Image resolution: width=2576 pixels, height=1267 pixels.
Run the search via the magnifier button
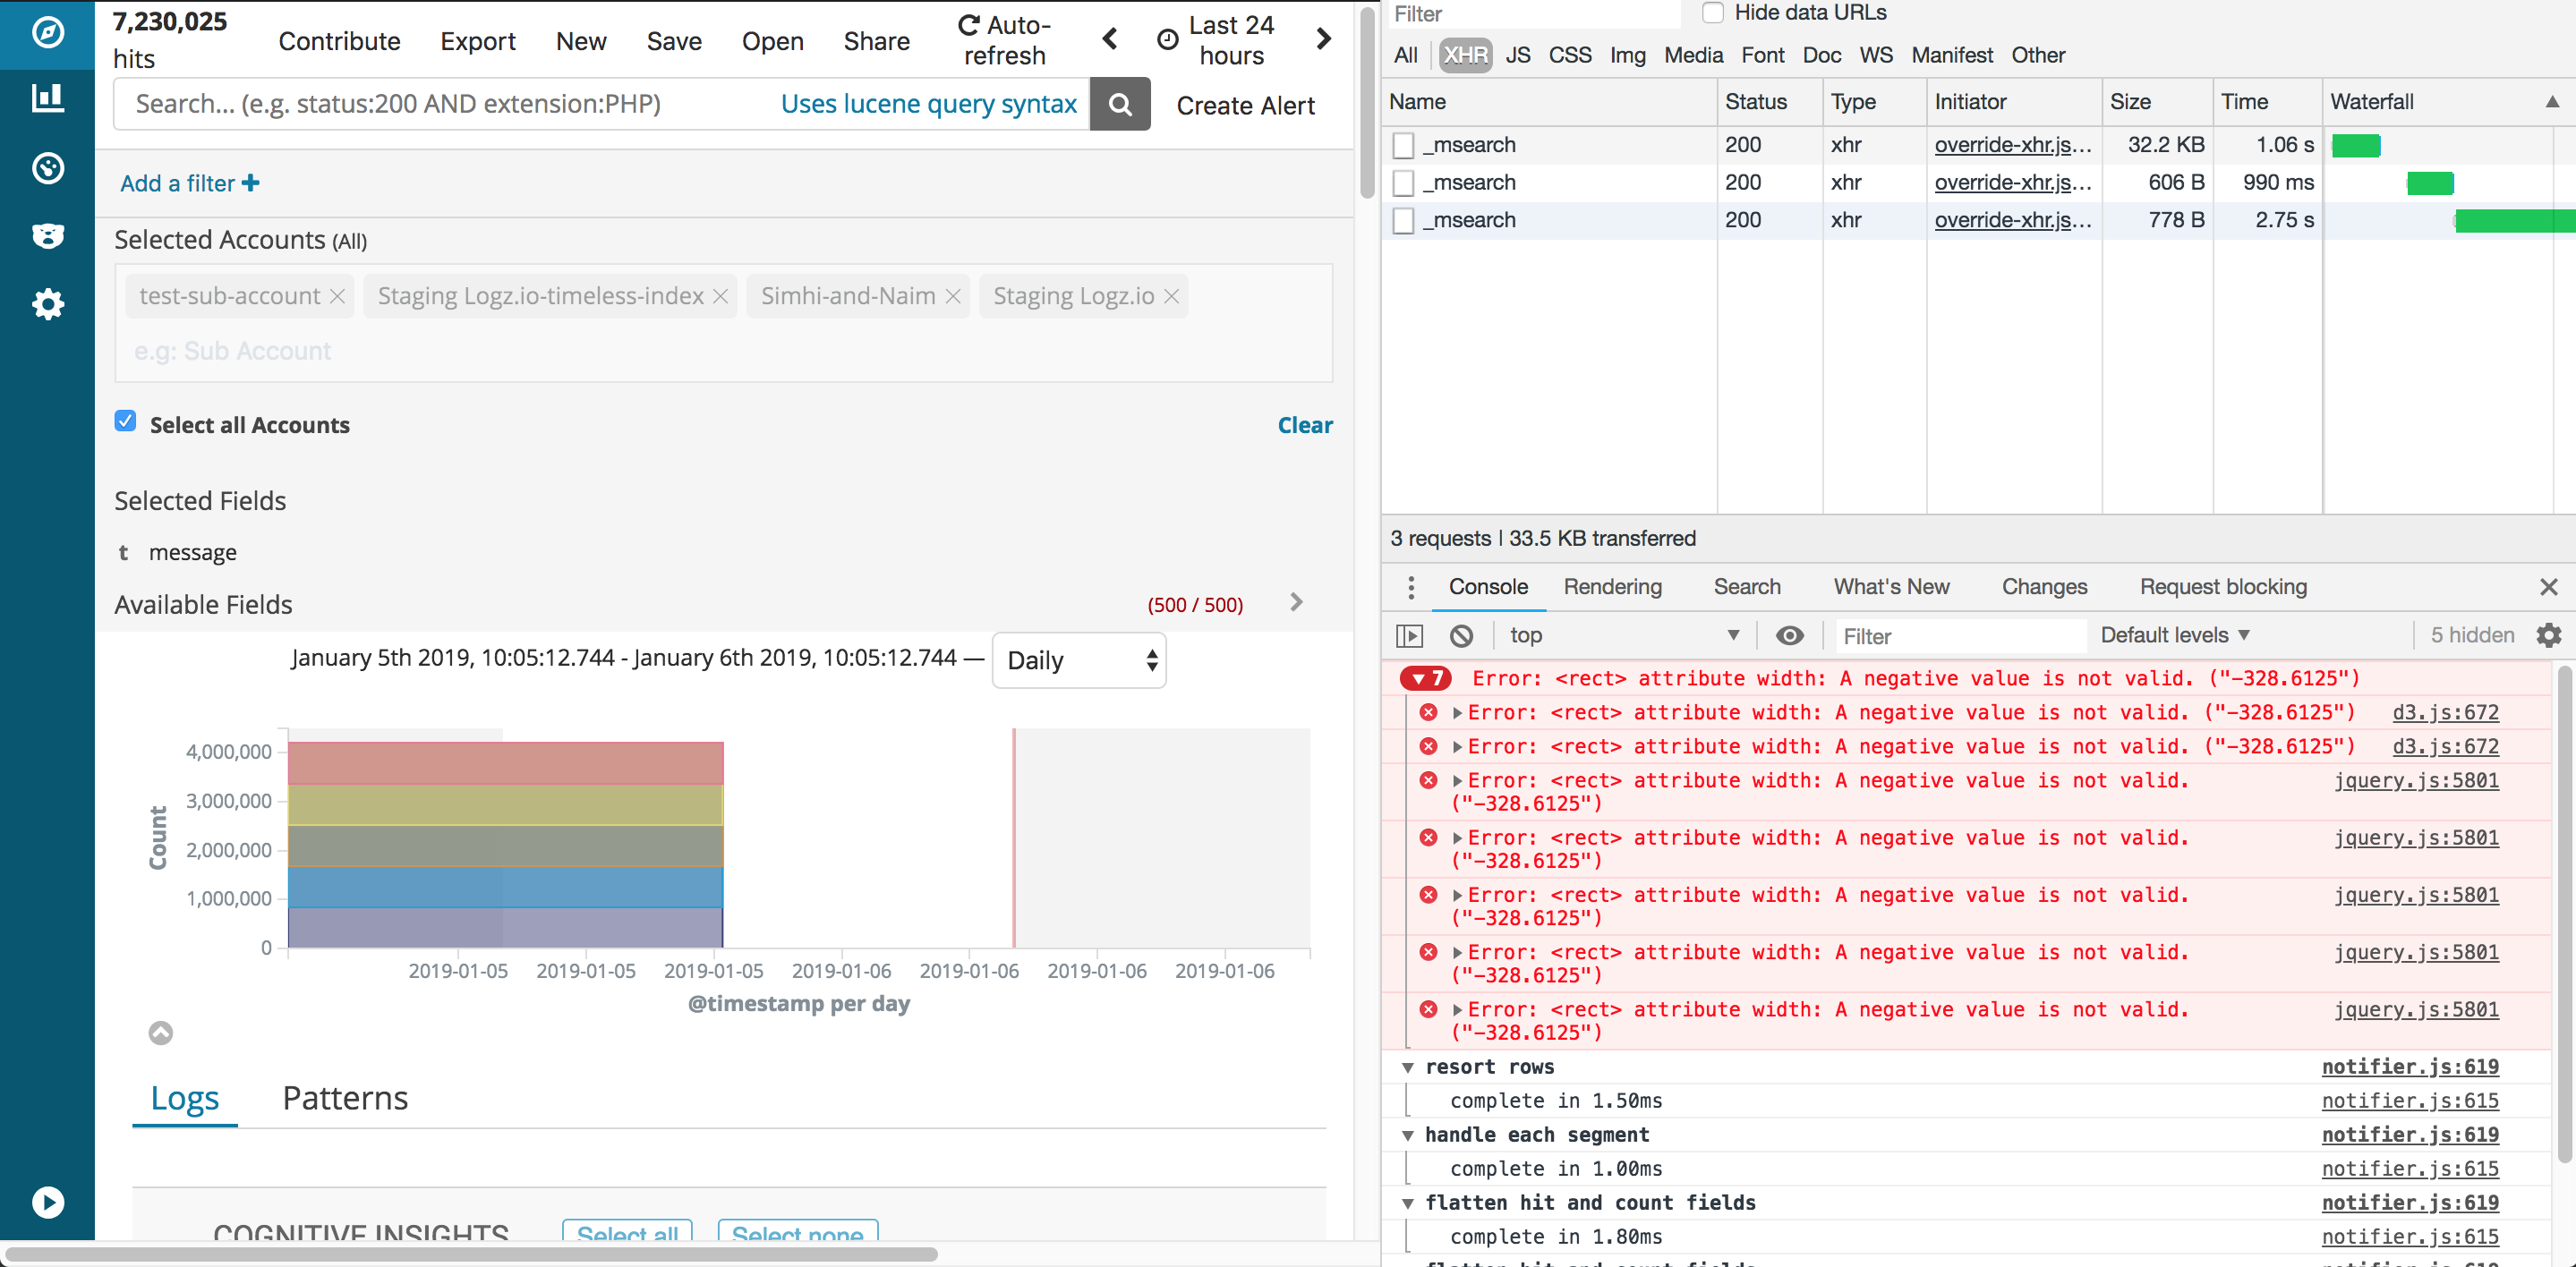[1119, 104]
